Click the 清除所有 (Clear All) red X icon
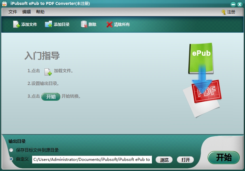The width and height of the screenshot is (245, 171). (109, 25)
